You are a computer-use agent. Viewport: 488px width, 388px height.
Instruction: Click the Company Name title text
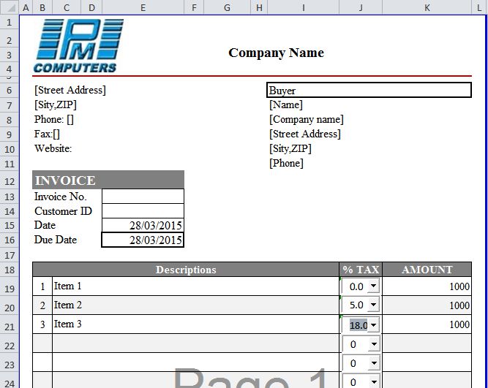pyautogui.click(x=276, y=53)
